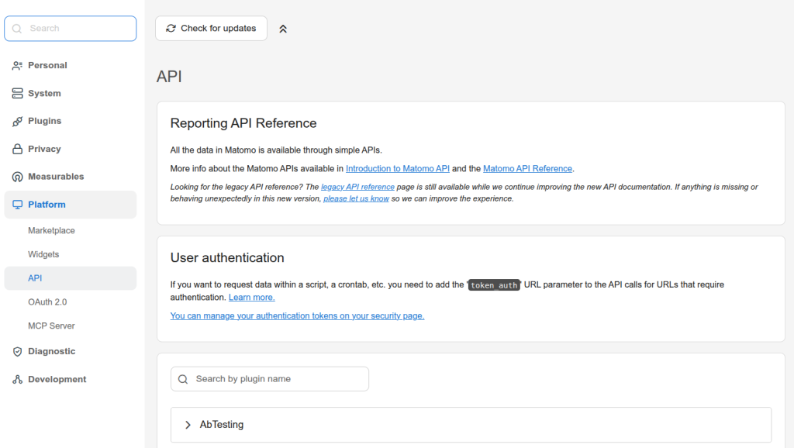This screenshot has height=448, width=794.
Task: Go to MCP Server submenu item
Action: 71,326
